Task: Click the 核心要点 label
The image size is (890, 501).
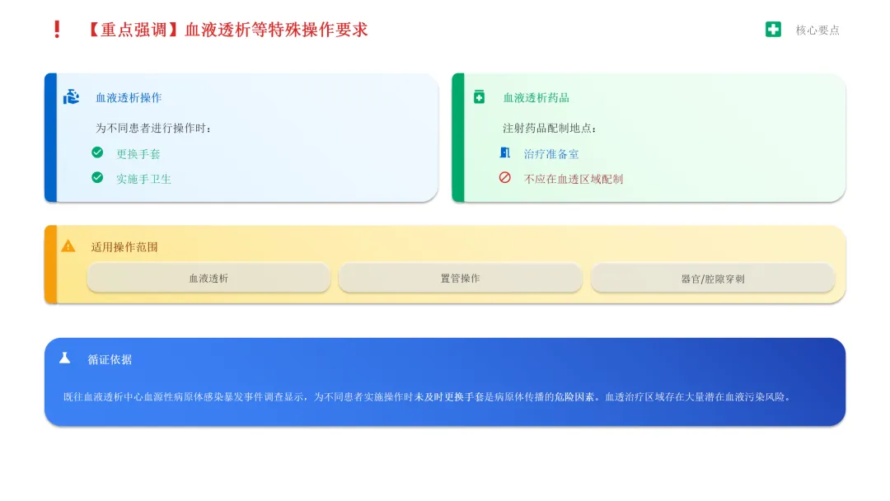Action: 817,30
